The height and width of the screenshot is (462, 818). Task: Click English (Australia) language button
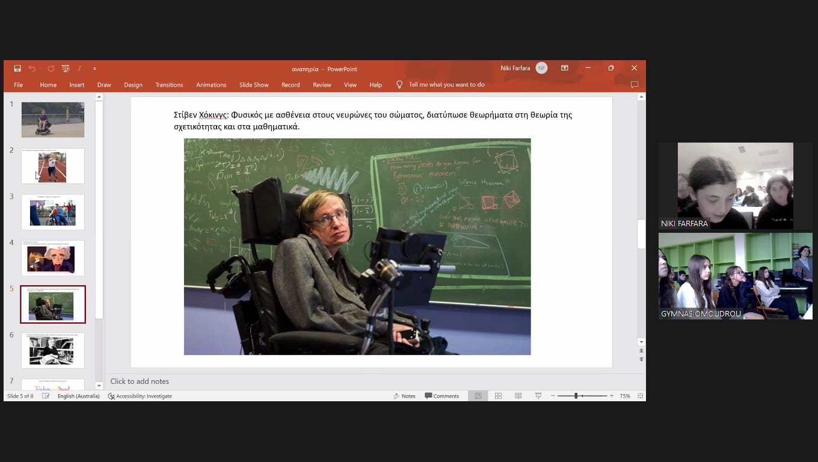[78, 396]
